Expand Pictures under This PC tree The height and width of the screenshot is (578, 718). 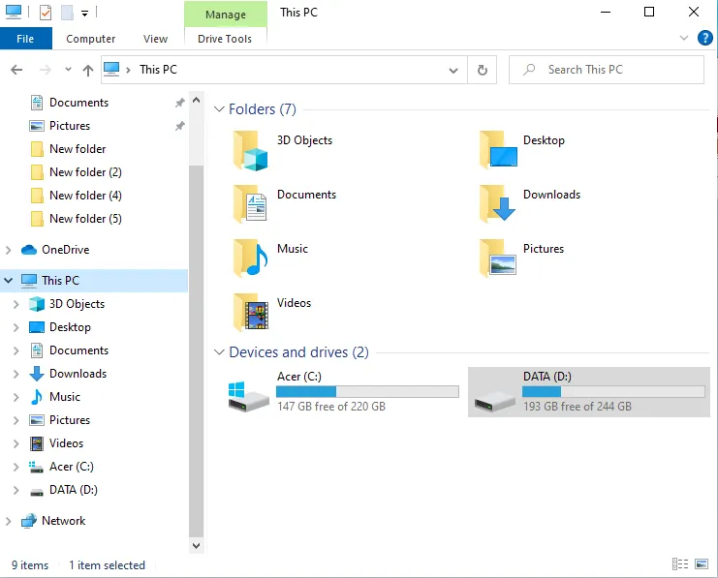(16, 420)
